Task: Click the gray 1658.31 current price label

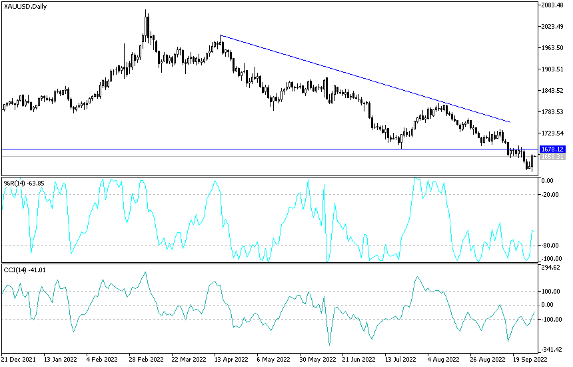Action: 552,157
